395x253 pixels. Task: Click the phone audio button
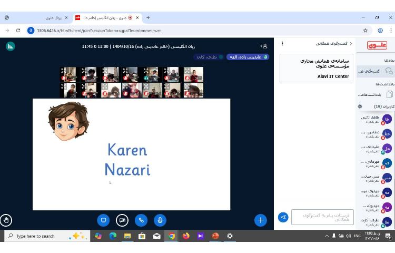[x=141, y=220]
